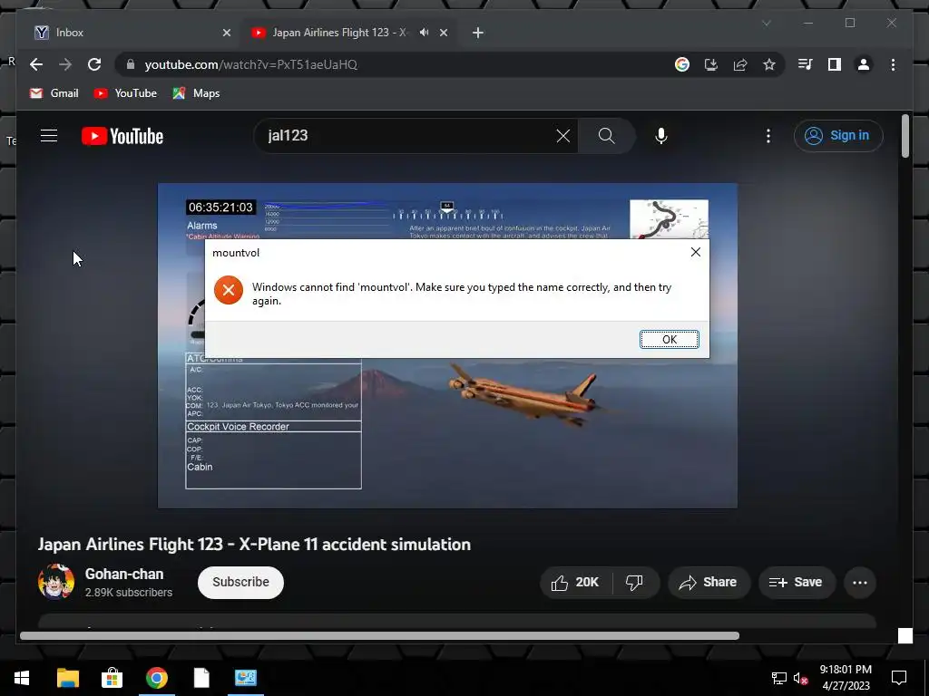Open the Gohan-chan channel avatar

pyautogui.click(x=56, y=582)
